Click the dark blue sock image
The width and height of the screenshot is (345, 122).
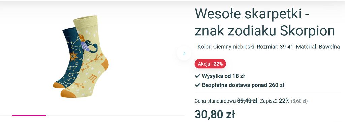tap(69, 57)
